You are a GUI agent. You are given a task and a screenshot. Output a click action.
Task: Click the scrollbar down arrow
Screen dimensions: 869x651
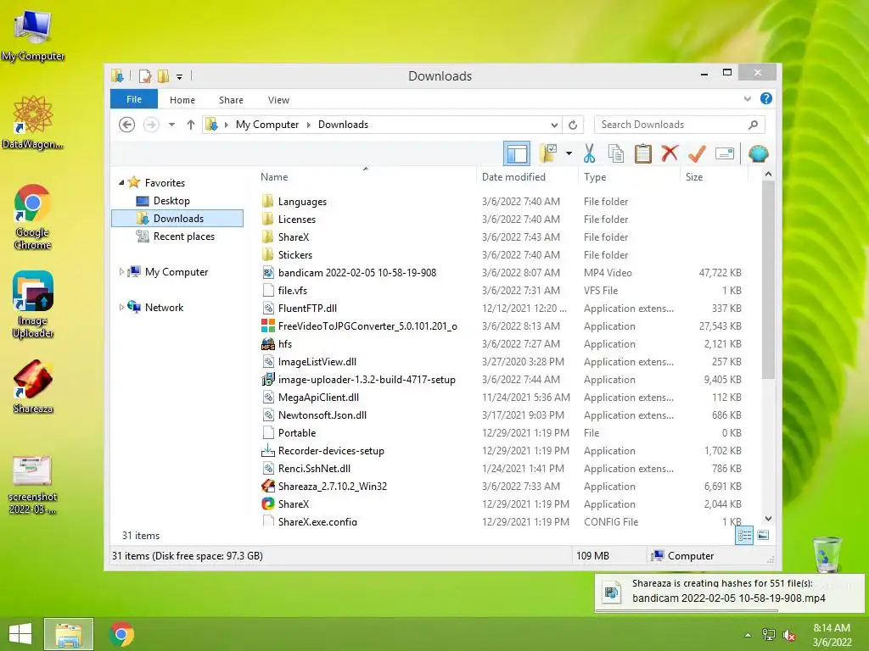tap(768, 518)
